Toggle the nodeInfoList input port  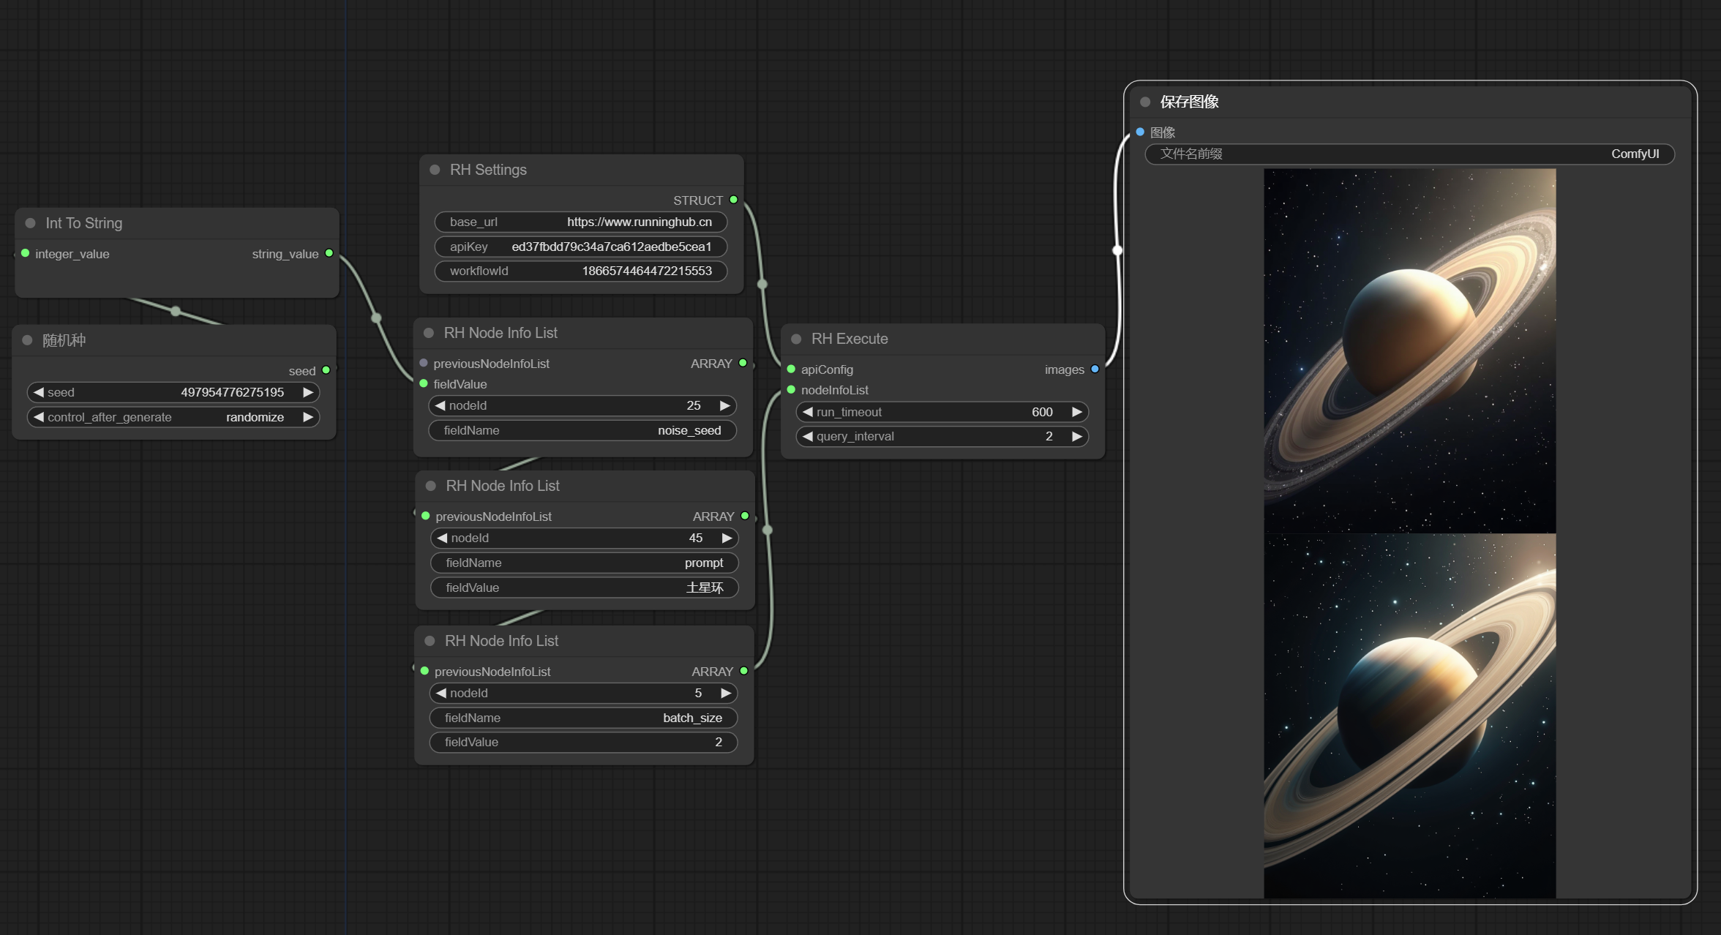pos(791,390)
